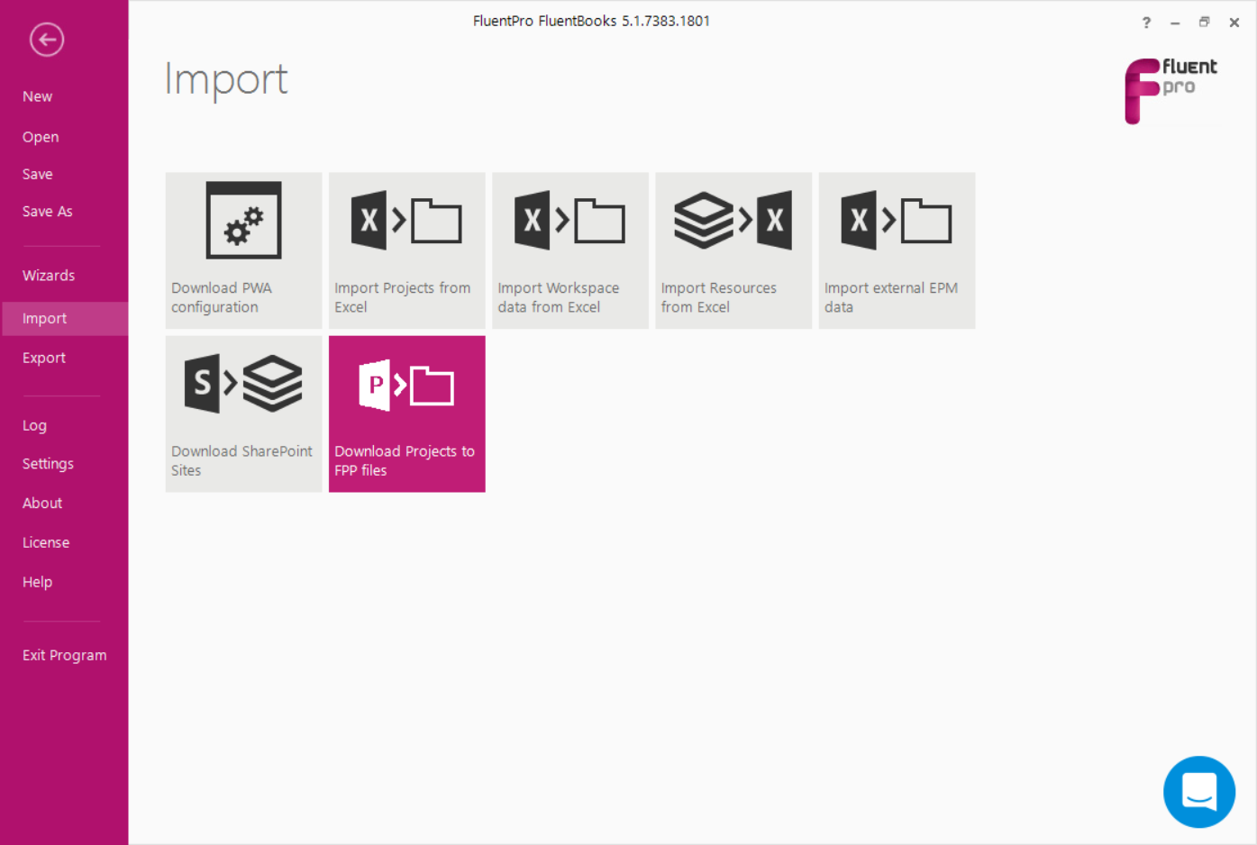1257x845 pixels.
Task: Restore down the FluentBooks window
Action: pos(1204,23)
